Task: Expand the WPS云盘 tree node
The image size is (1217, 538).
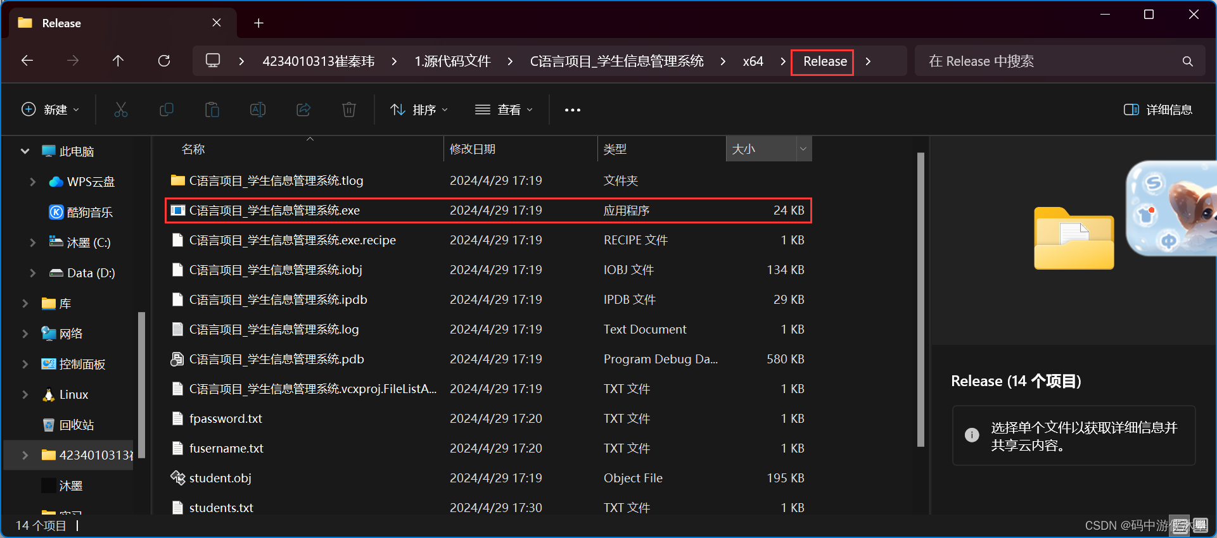Action: pyautogui.click(x=33, y=182)
